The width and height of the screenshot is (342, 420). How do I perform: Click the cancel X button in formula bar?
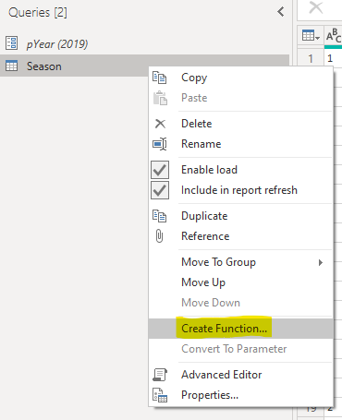click(316, 7)
